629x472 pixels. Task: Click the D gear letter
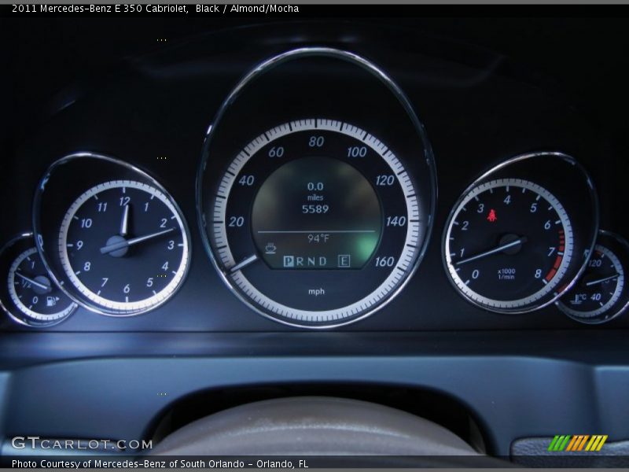[323, 261]
